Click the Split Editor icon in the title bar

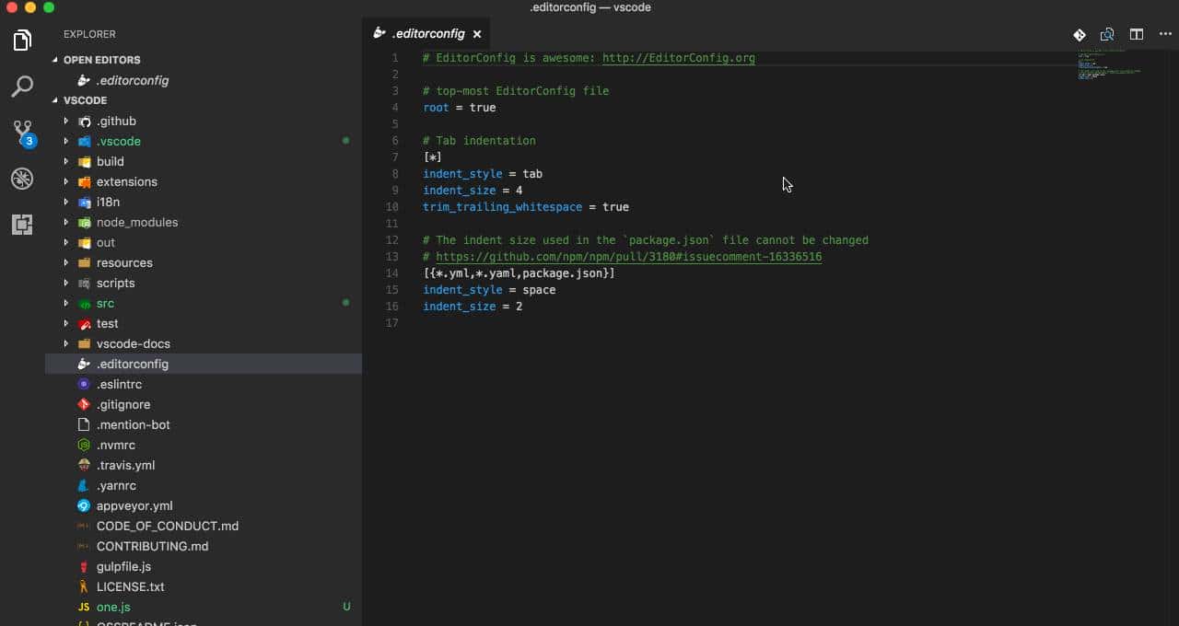pos(1136,34)
